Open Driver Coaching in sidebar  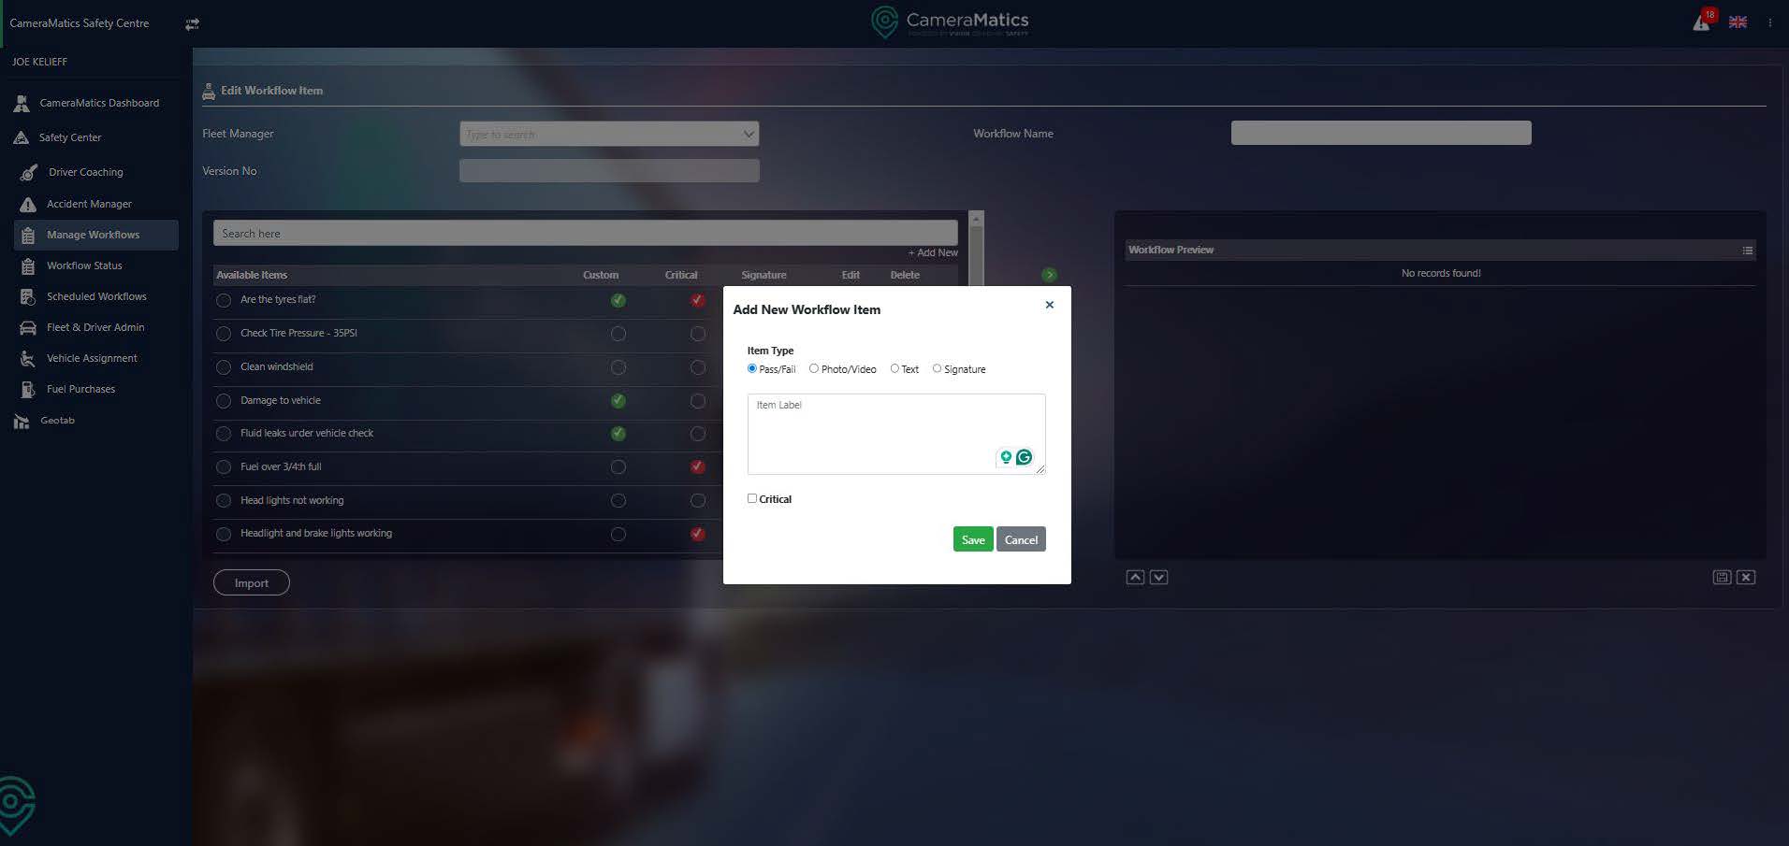tap(85, 172)
